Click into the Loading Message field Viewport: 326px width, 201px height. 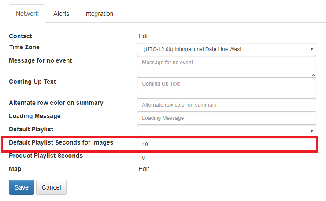tap(226, 118)
